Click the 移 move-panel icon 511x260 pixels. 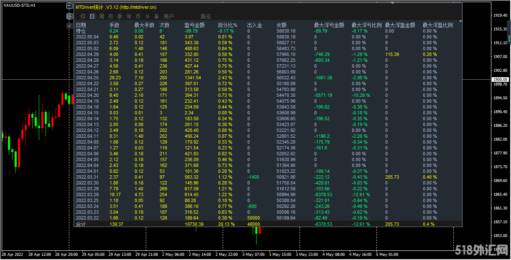pyautogui.click(x=70, y=16)
